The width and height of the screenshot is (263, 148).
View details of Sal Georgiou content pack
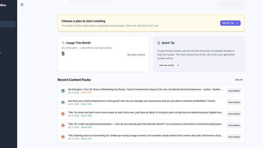[234, 91]
